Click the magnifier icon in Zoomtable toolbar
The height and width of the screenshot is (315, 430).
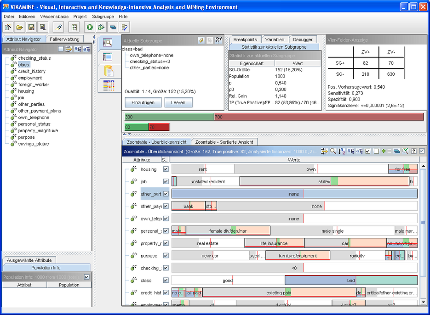(333, 151)
